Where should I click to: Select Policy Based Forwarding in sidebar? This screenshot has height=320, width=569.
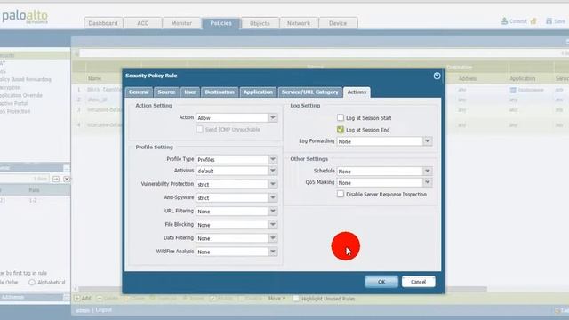(26, 79)
